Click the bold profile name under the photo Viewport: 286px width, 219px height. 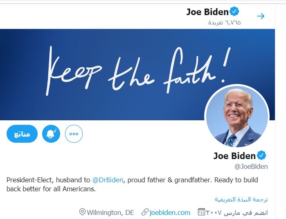point(234,155)
